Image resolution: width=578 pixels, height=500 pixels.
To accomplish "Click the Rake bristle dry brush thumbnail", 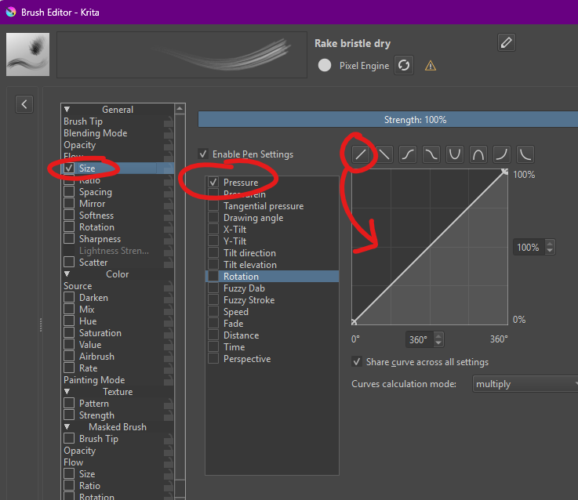I will pyautogui.click(x=27, y=54).
